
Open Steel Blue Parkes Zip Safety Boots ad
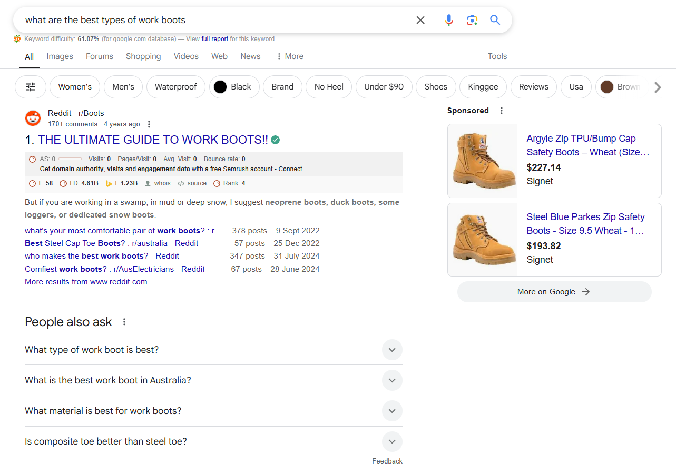[585, 224]
